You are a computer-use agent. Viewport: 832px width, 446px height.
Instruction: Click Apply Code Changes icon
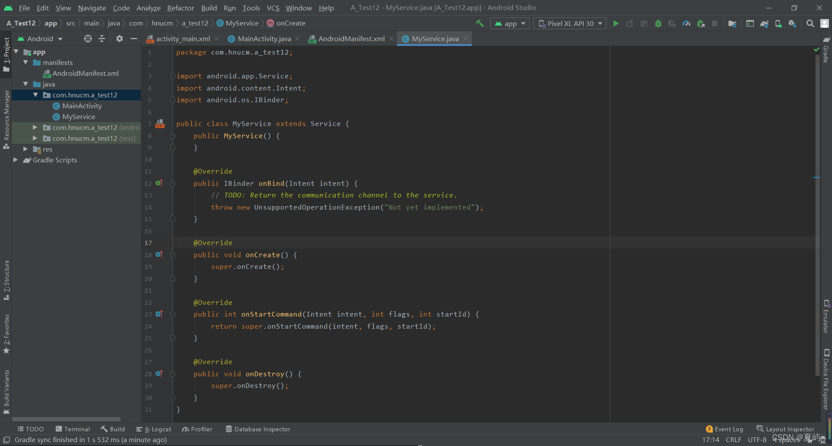[x=644, y=23]
